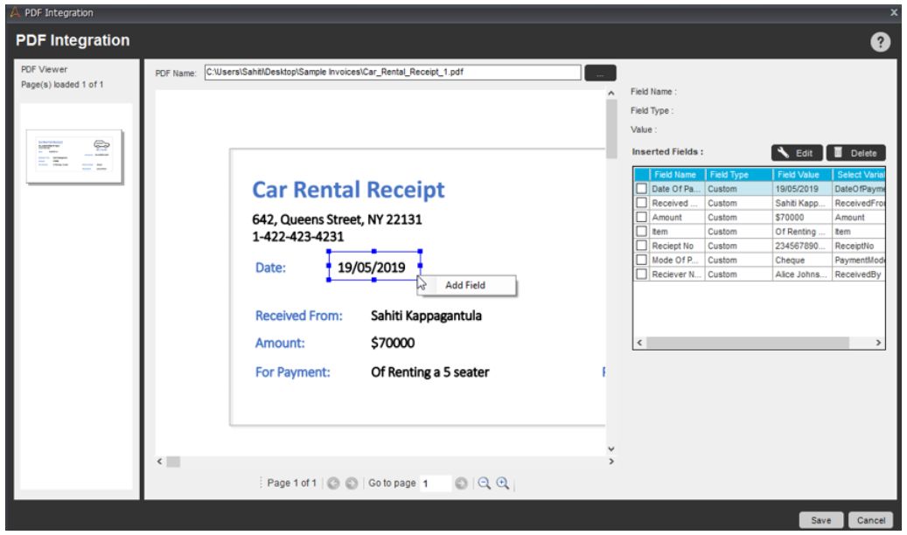The image size is (907, 535).
Task: Select the Amount variable cell
Action: coord(859,218)
